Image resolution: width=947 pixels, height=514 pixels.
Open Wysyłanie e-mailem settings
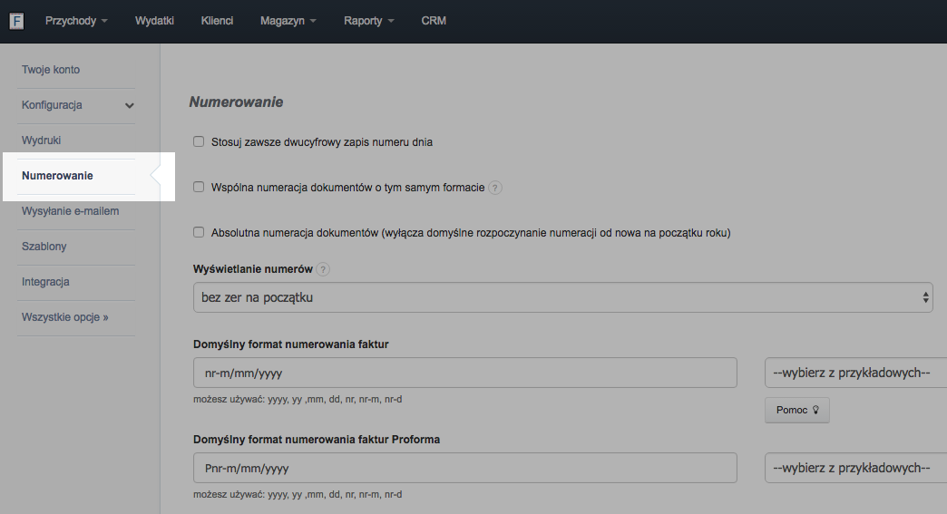70,211
